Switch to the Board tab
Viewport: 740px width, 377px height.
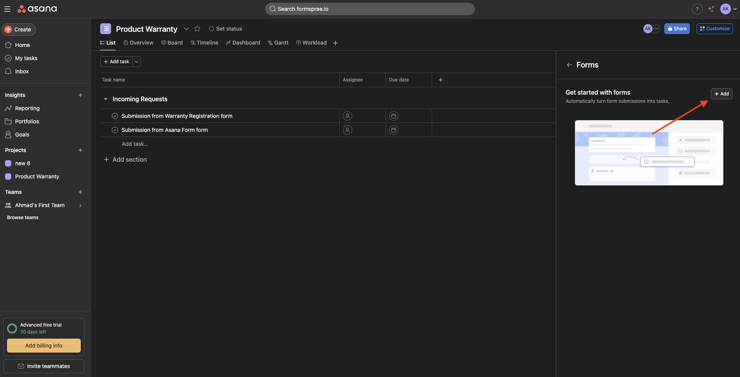pos(172,43)
